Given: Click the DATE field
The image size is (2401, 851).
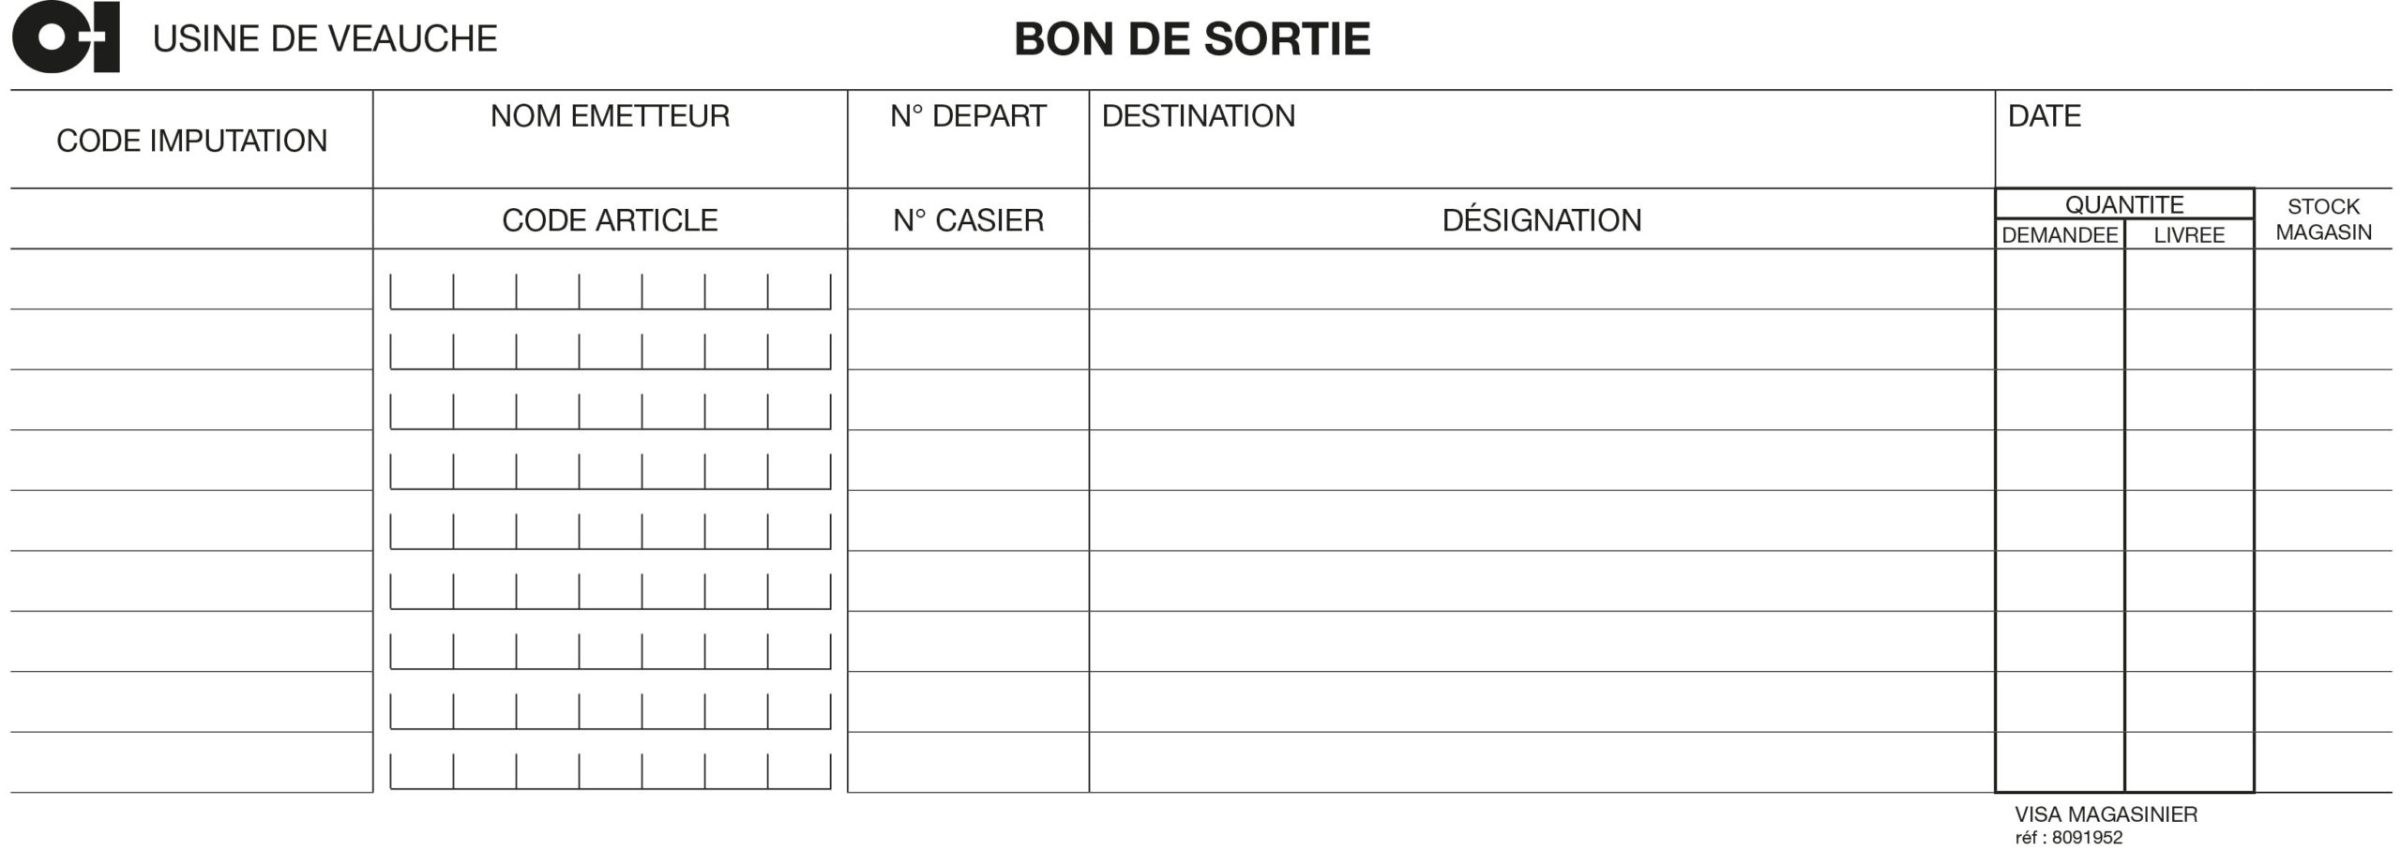Looking at the screenshot, I should pos(2194,140).
